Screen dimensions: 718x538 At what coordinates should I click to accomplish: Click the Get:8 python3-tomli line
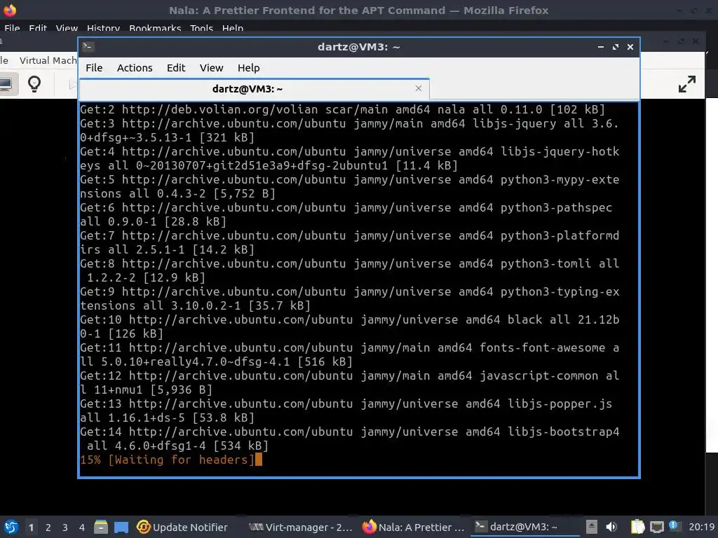(x=350, y=270)
